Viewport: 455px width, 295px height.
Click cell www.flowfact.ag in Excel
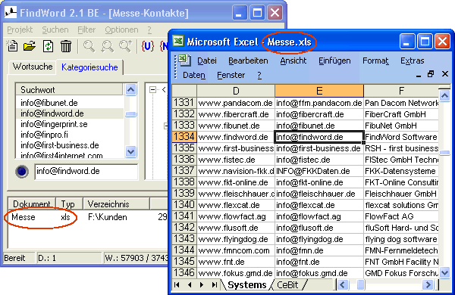tap(236, 216)
